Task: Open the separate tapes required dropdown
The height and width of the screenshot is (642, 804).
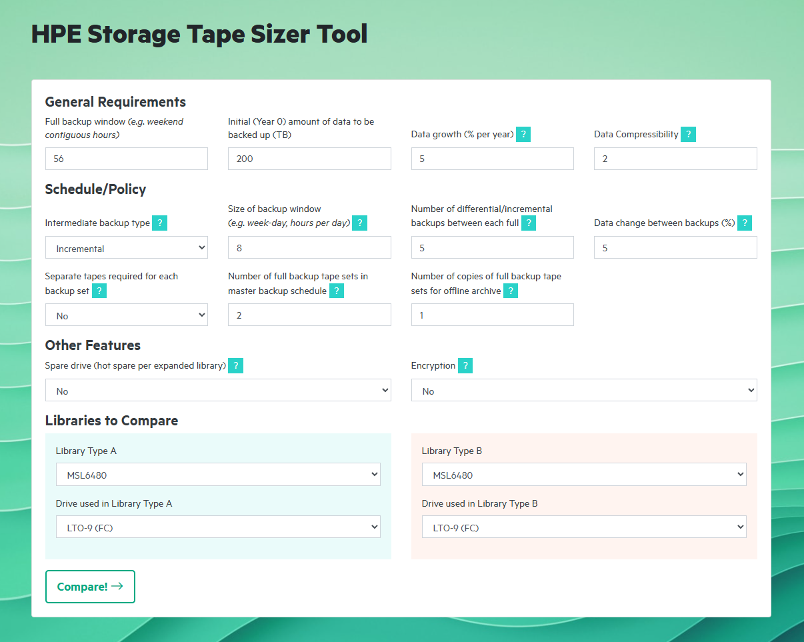Action: (x=126, y=315)
